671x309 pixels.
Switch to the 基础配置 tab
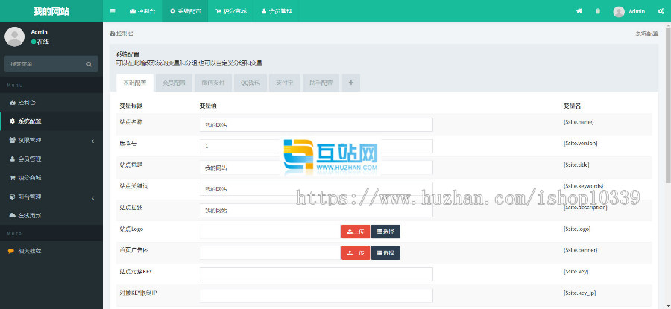(x=134, y=83)
